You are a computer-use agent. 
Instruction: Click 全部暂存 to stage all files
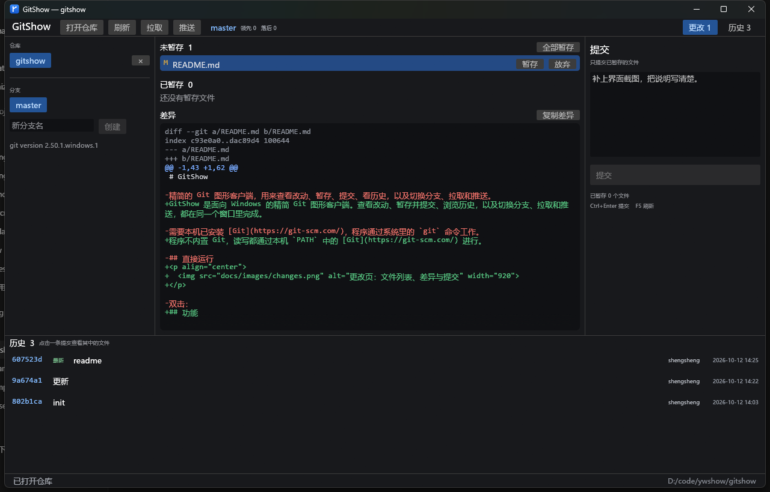tap(558, 47)
